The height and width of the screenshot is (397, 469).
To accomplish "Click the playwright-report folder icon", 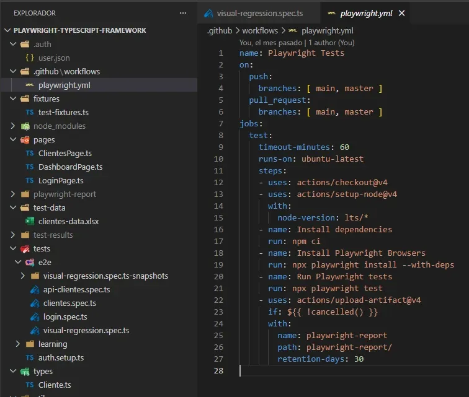I will click(x=25, y=194).
